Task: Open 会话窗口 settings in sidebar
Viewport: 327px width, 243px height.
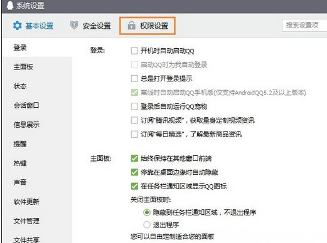Action: 26,105
